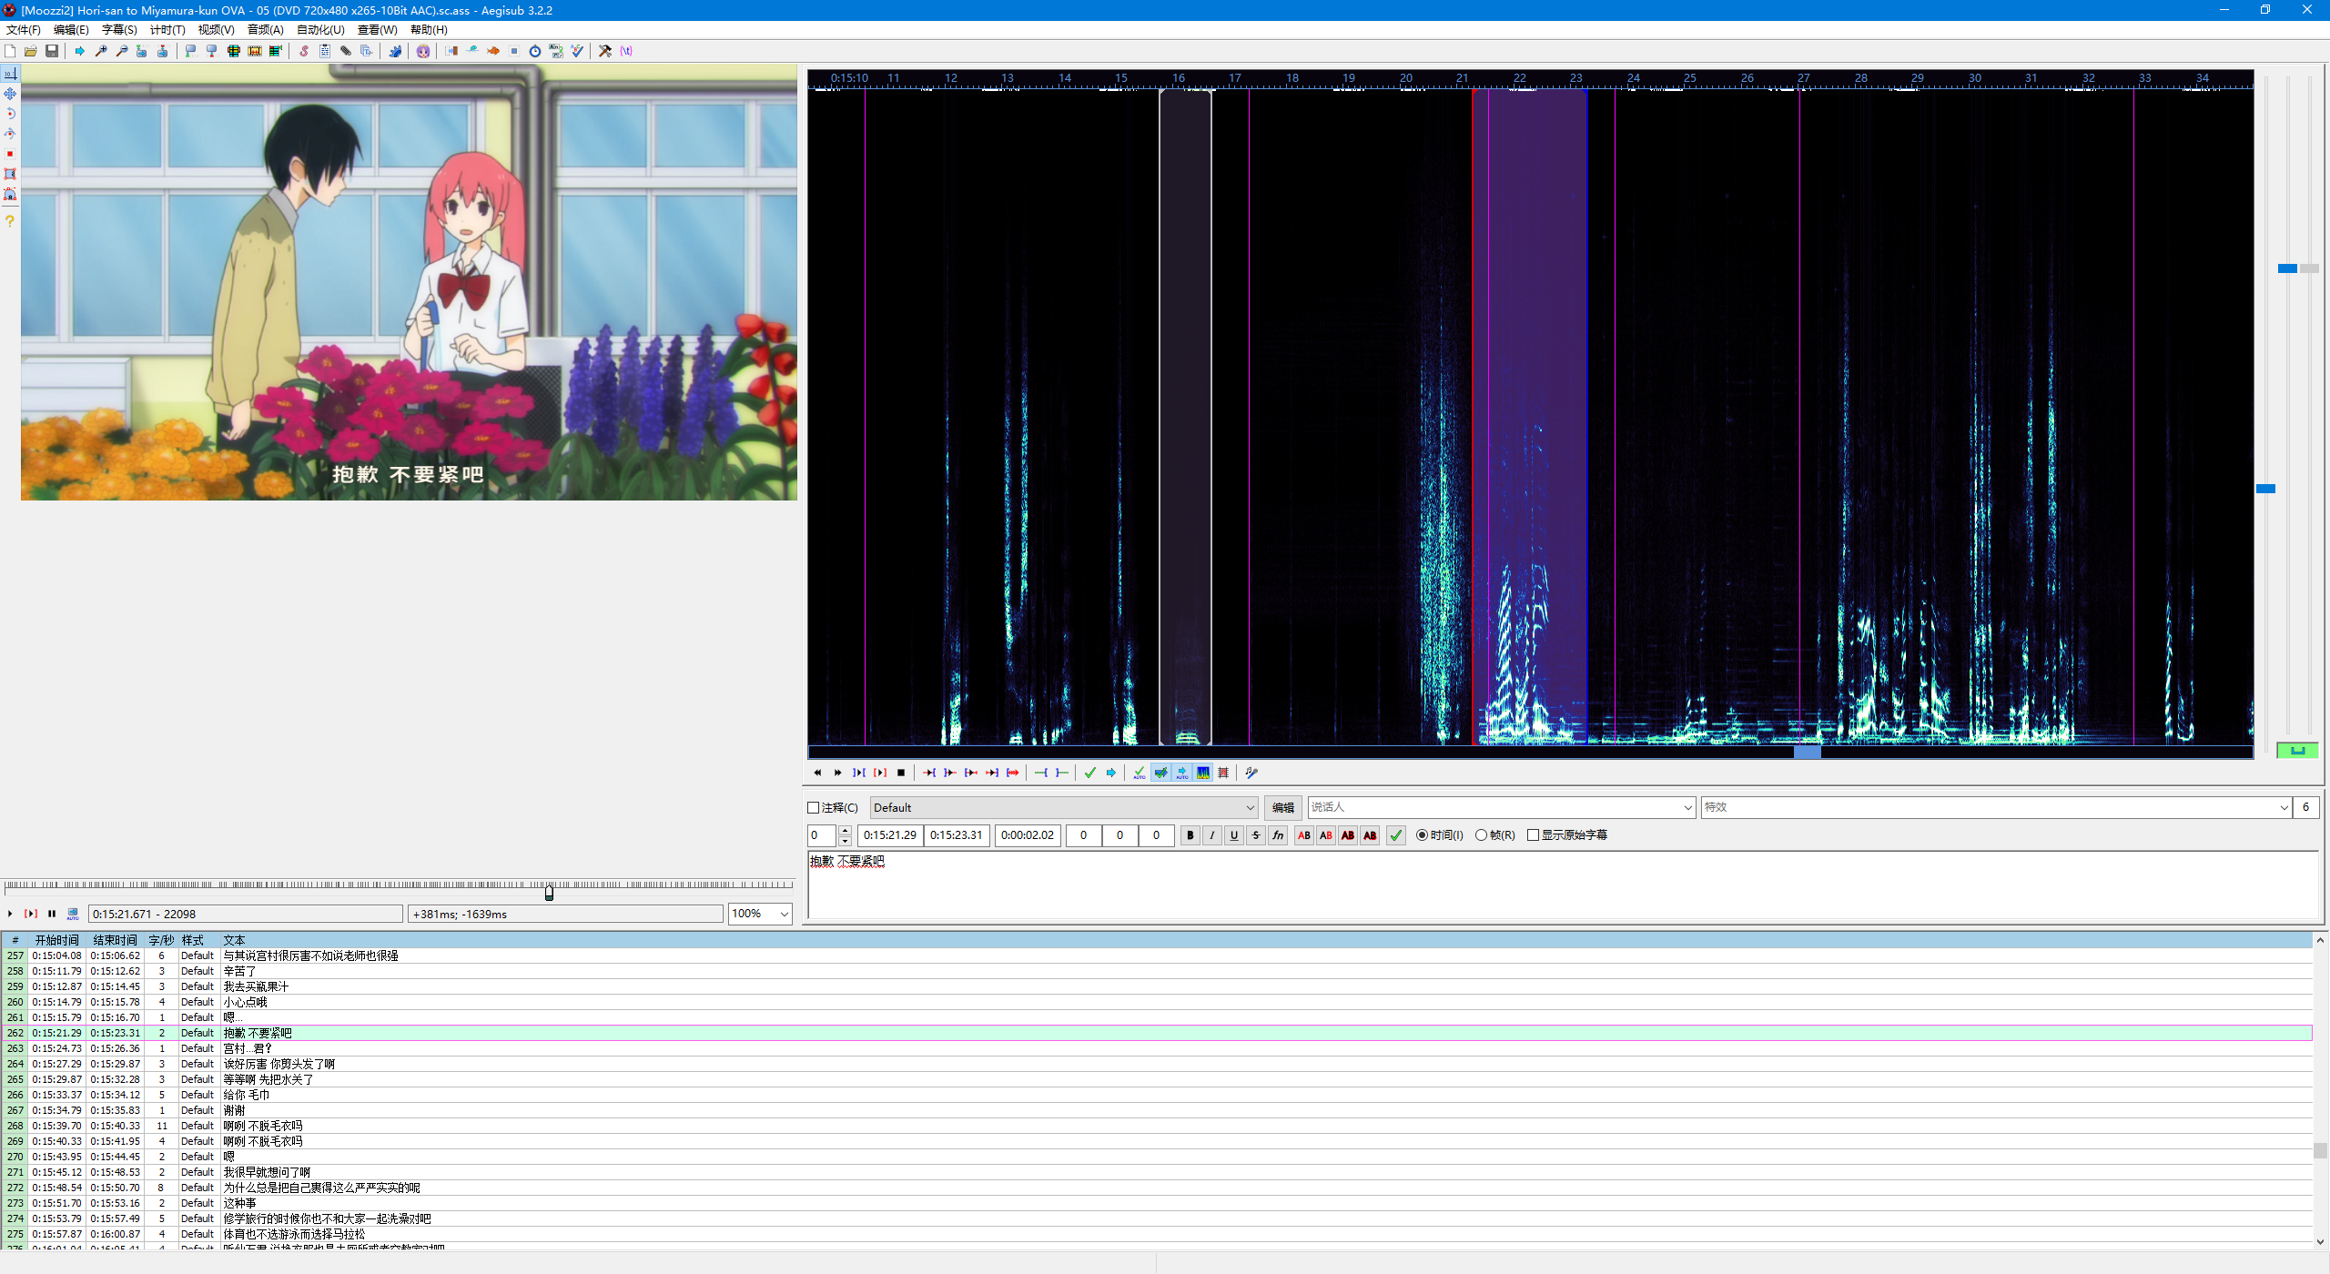Select subtitle row 263 宫村...君?

pos(1156,1048)
